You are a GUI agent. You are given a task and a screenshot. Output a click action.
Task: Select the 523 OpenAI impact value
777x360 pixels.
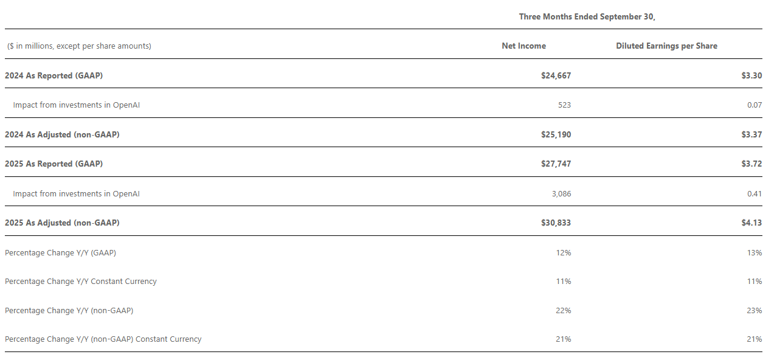[563, 105]
